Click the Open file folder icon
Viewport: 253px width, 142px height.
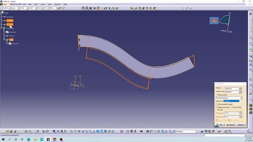pos(8,131)
